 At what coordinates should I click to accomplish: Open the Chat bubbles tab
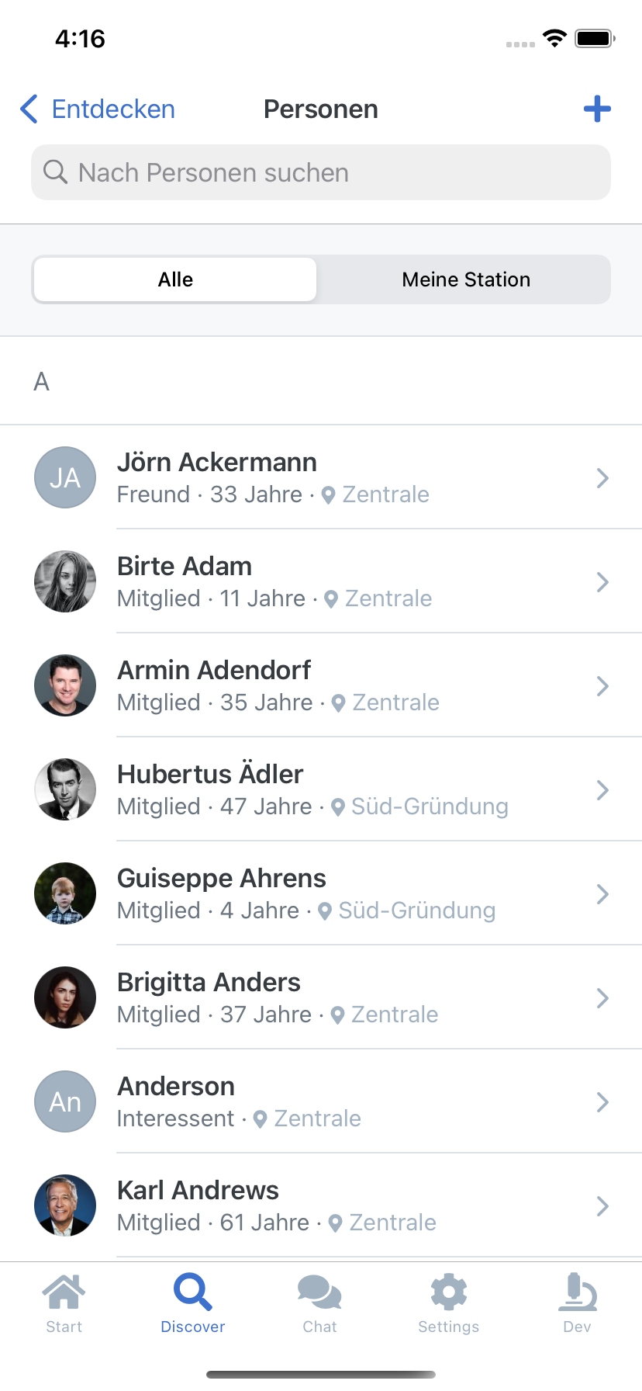(x=319, y=1304)
